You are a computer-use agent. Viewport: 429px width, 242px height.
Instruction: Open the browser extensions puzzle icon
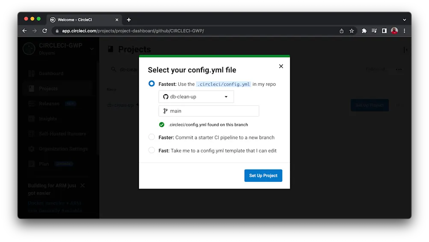364,31
